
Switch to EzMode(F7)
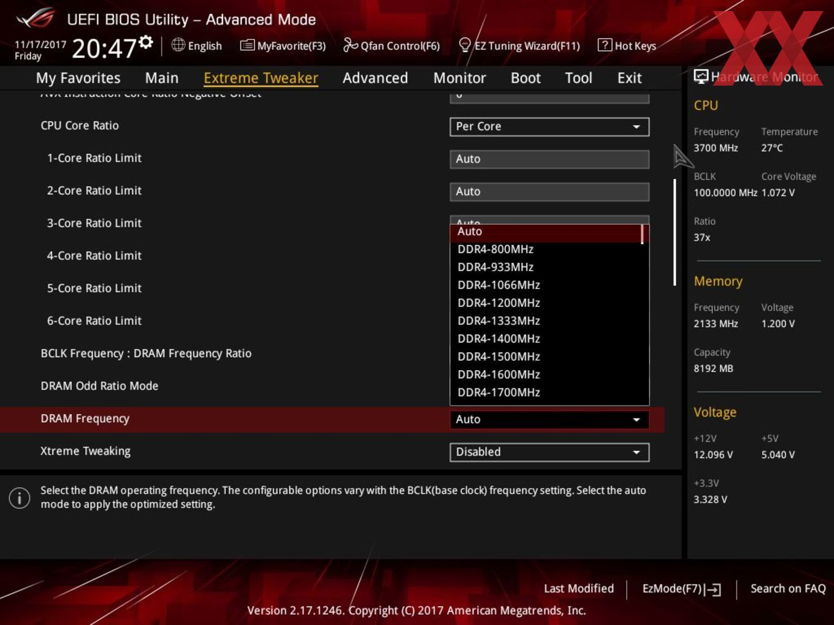681,589
